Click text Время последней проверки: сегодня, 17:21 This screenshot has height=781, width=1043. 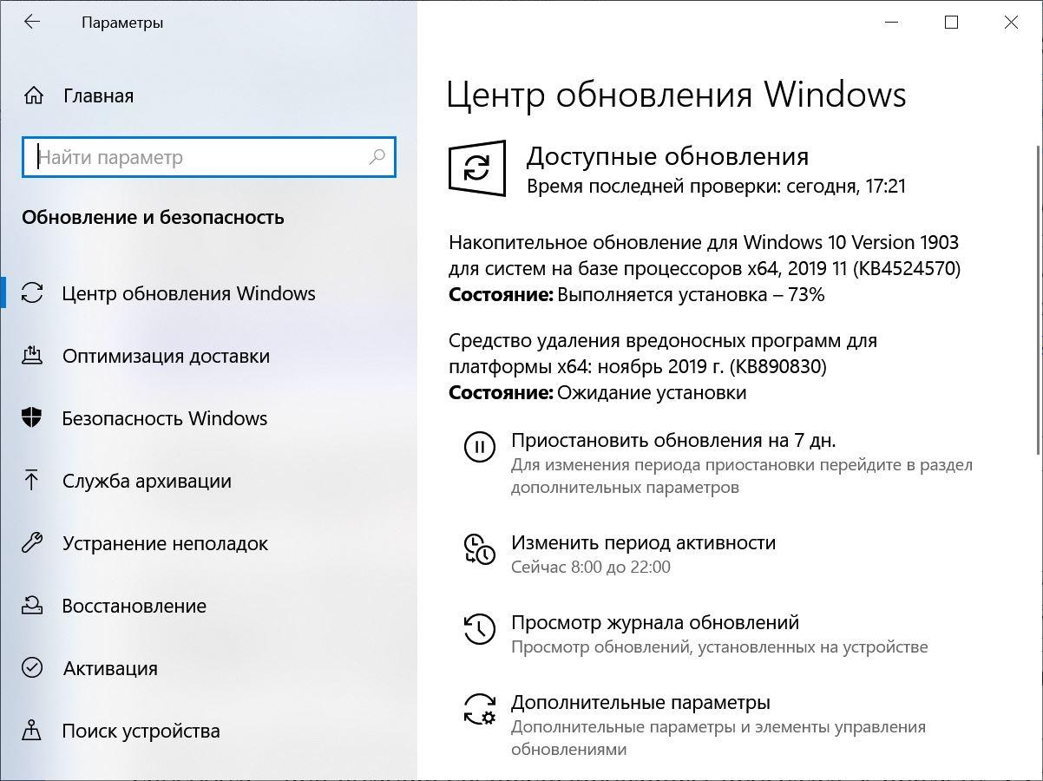(717, 186)
